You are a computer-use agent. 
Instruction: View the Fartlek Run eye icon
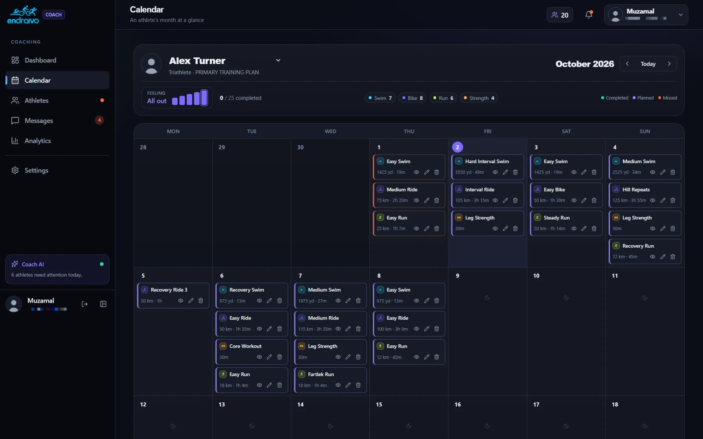click(338, 385)
